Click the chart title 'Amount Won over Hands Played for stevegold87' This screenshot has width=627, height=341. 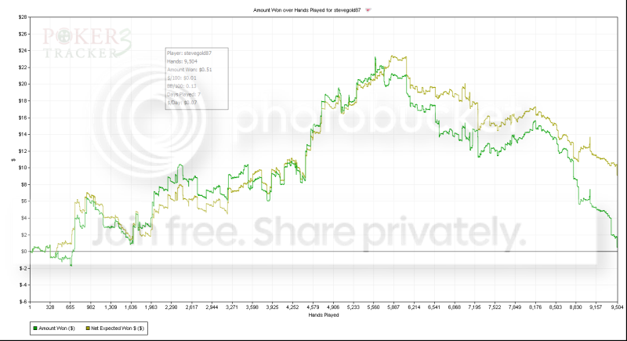(x=306, y=10)
